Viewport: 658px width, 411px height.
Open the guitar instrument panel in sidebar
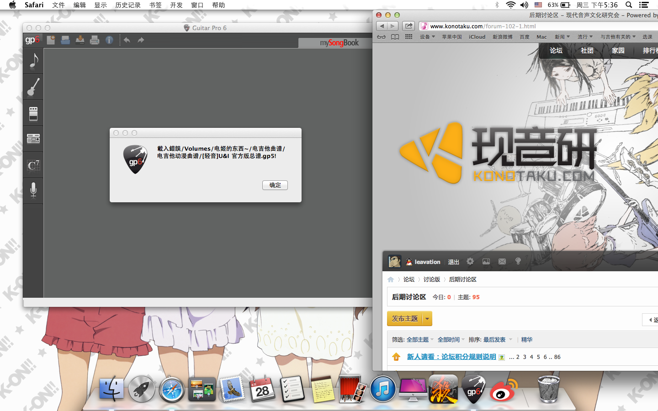(x=33, y=87)
